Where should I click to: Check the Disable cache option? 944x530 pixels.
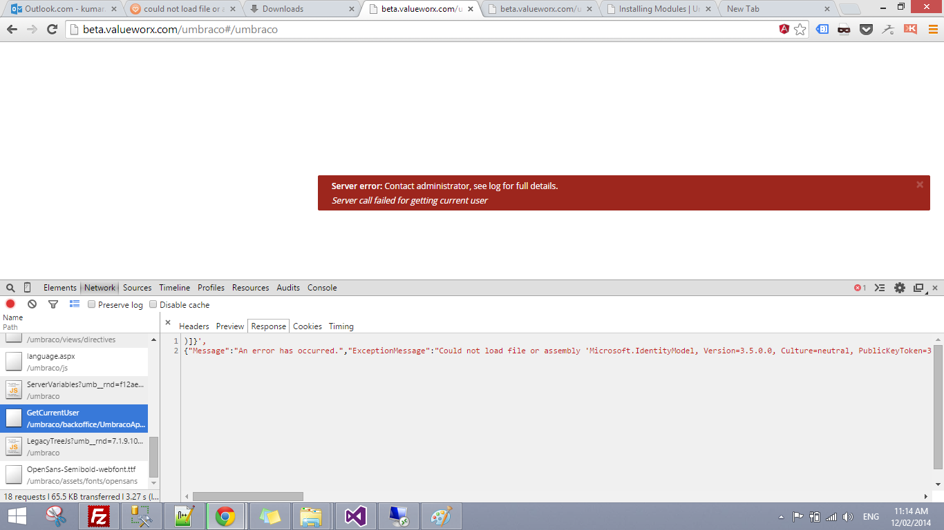tap(153, 305)
